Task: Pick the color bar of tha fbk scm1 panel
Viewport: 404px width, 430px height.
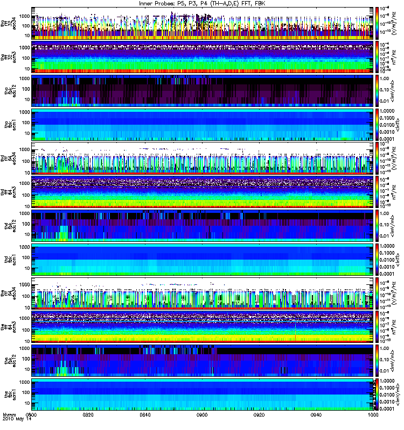Action: [x=377, y=125]
